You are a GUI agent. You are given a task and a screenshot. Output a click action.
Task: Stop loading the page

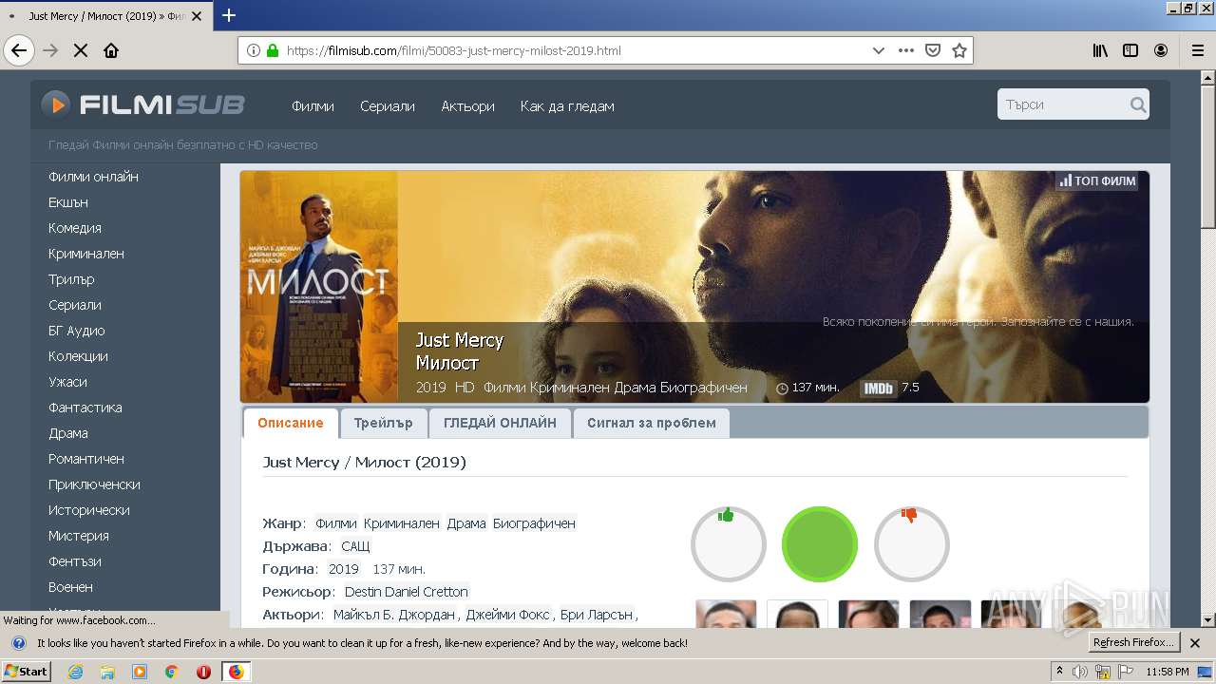[x=81, y=50]
